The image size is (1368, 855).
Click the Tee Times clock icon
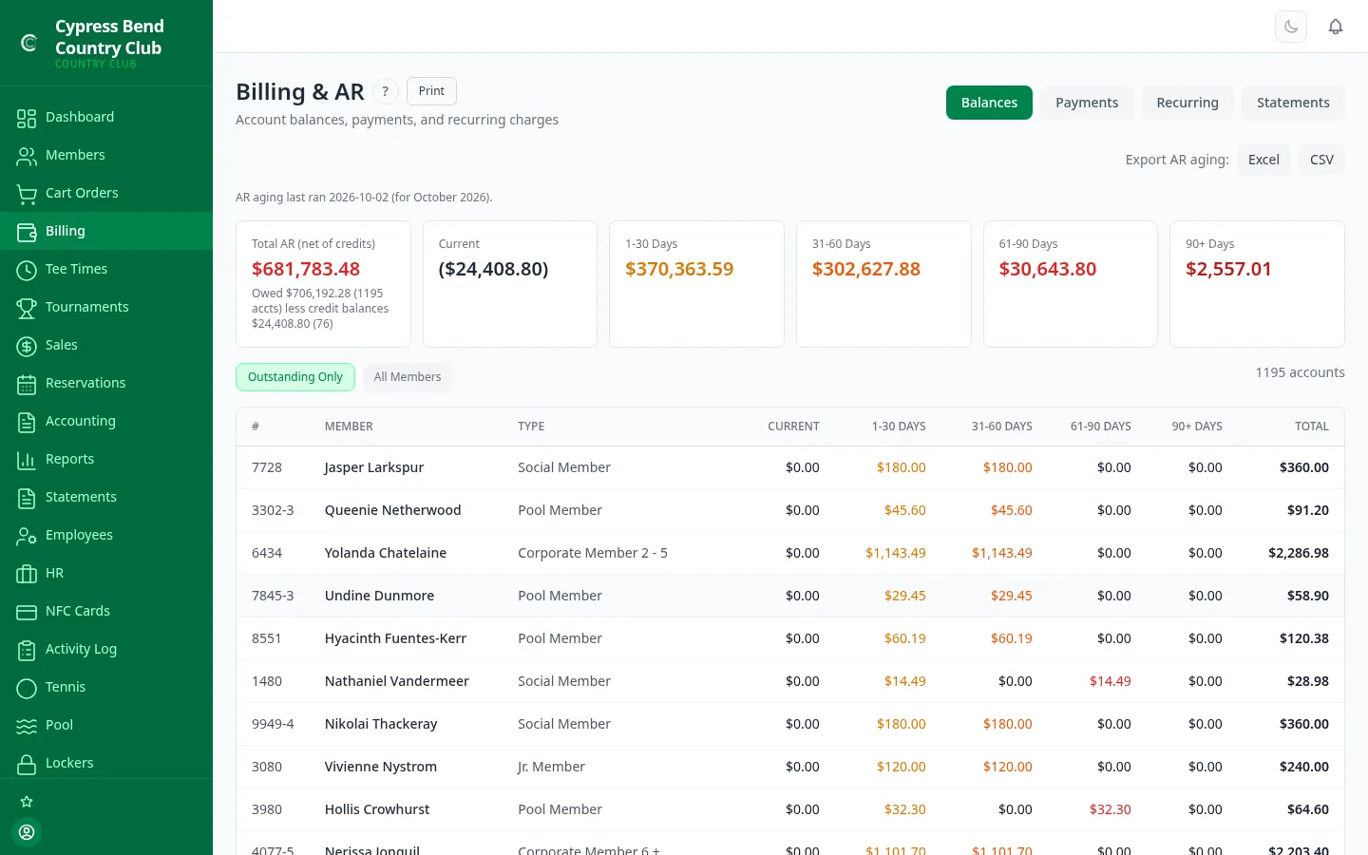27,270
